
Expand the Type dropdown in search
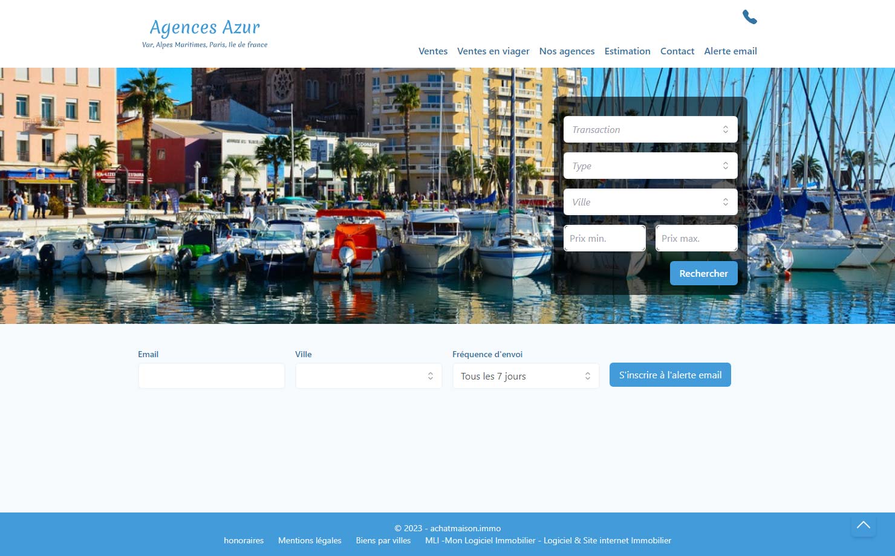pos(651,166)
